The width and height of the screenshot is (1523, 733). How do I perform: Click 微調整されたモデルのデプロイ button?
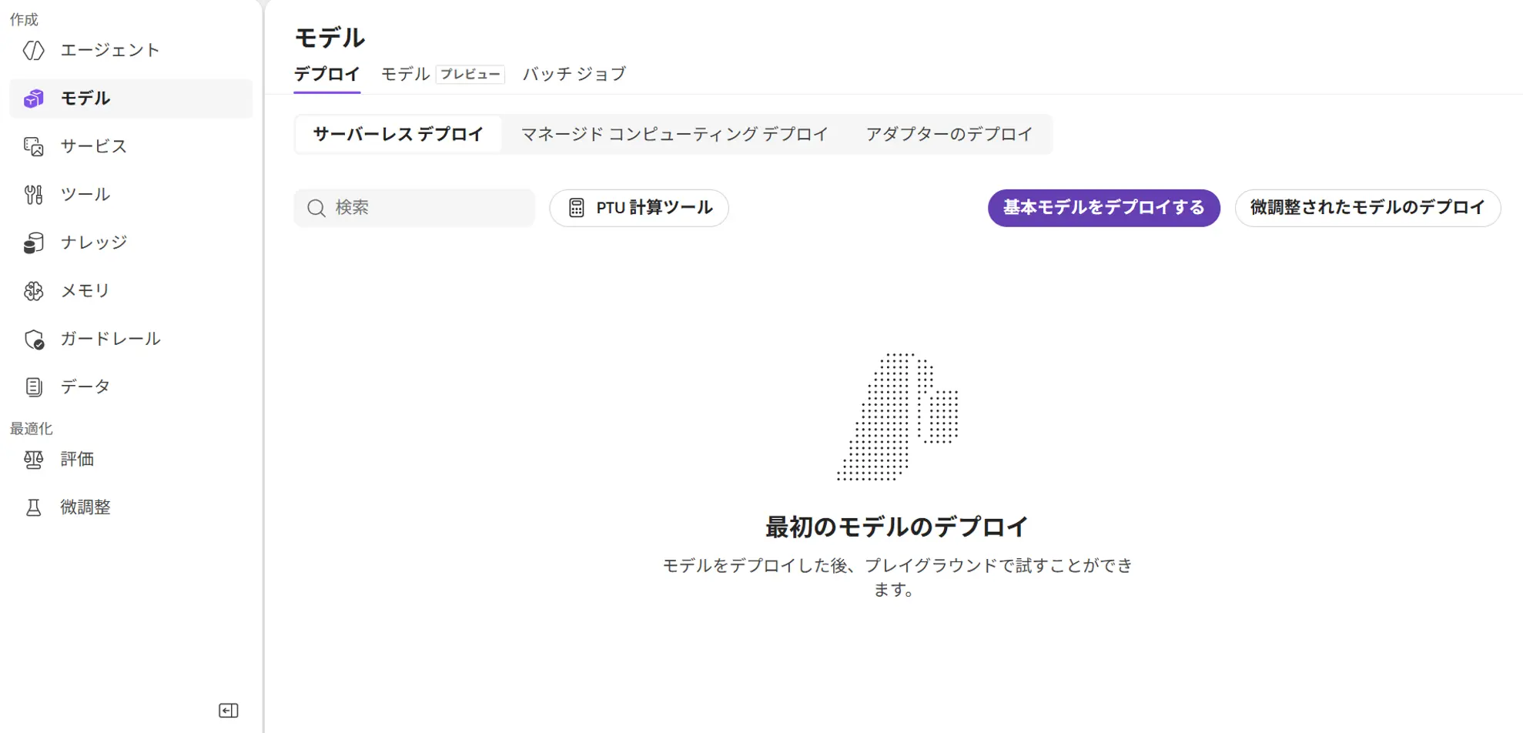coord(1367,208)
